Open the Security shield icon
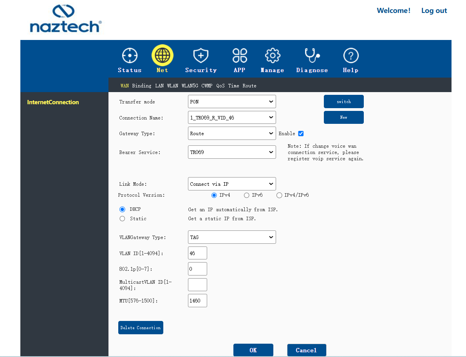This screenshot has width=466, height=357. [201, 56]
